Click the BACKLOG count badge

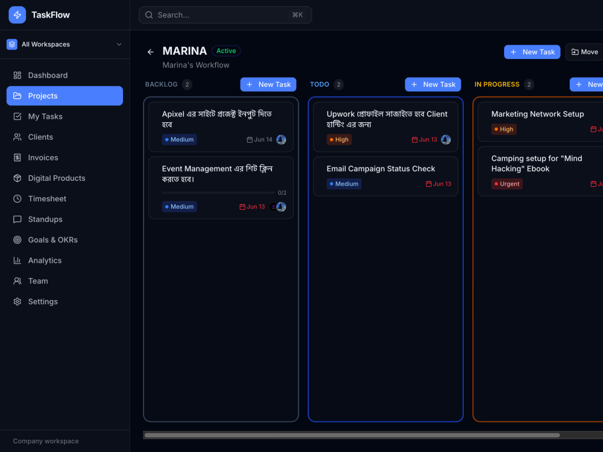click(188, 84)
